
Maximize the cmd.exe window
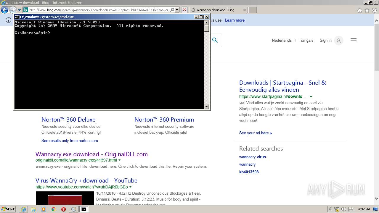(201, 17)
